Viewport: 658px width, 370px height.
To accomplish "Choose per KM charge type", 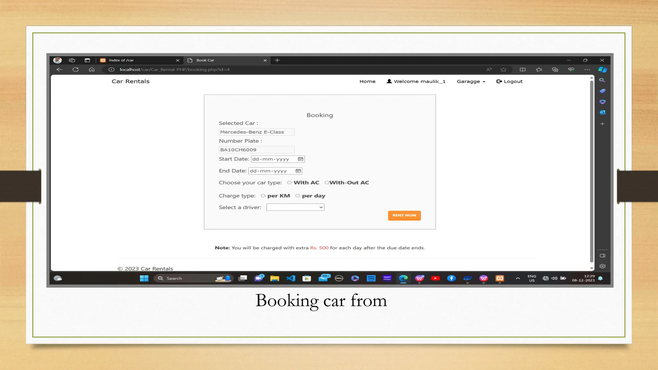I will click(x=263, y=196).
